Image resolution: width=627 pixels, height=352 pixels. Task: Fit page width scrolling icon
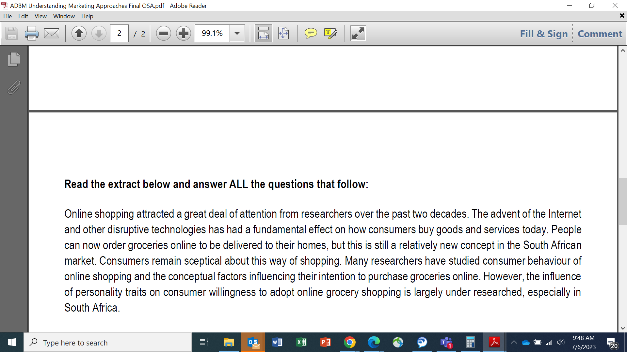[x=263, y=33]
